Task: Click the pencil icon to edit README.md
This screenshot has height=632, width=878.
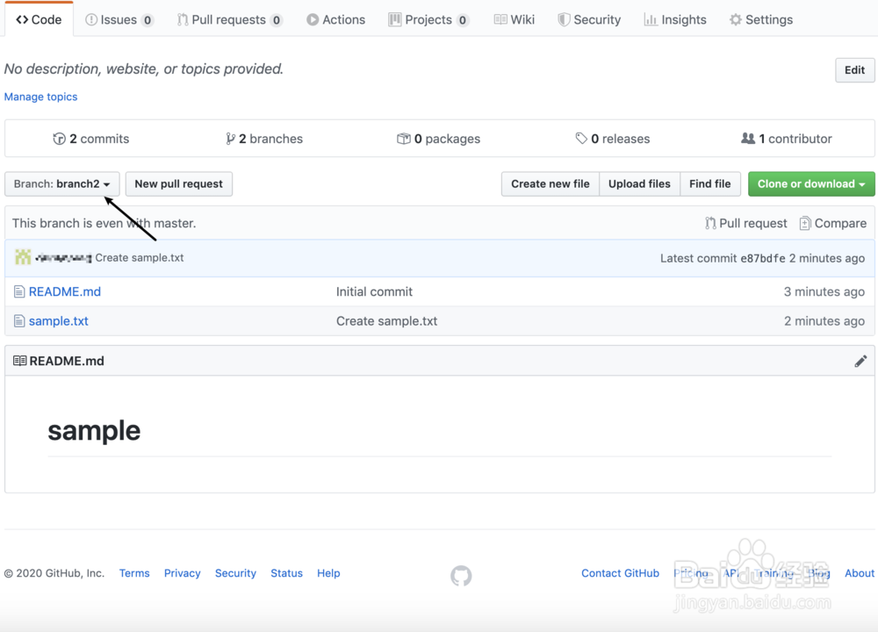Action: (x=860, y=361)
